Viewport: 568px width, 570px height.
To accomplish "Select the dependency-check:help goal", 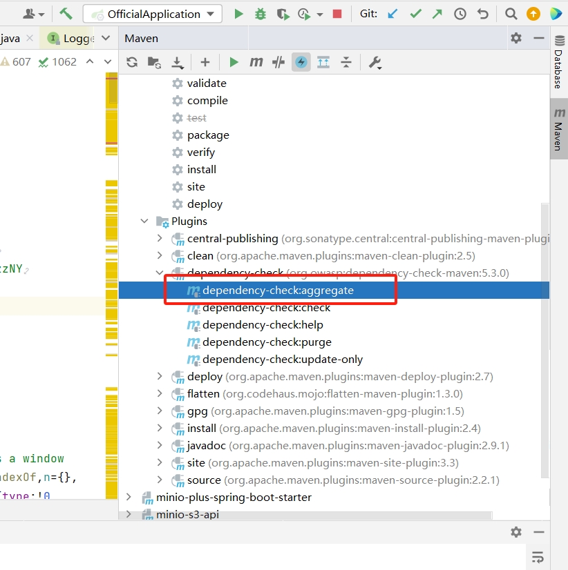I will pos(263,324).
